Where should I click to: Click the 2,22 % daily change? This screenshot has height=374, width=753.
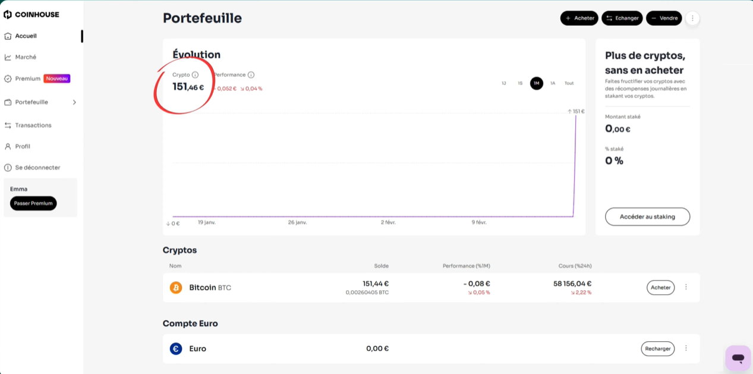pos(581,293)
